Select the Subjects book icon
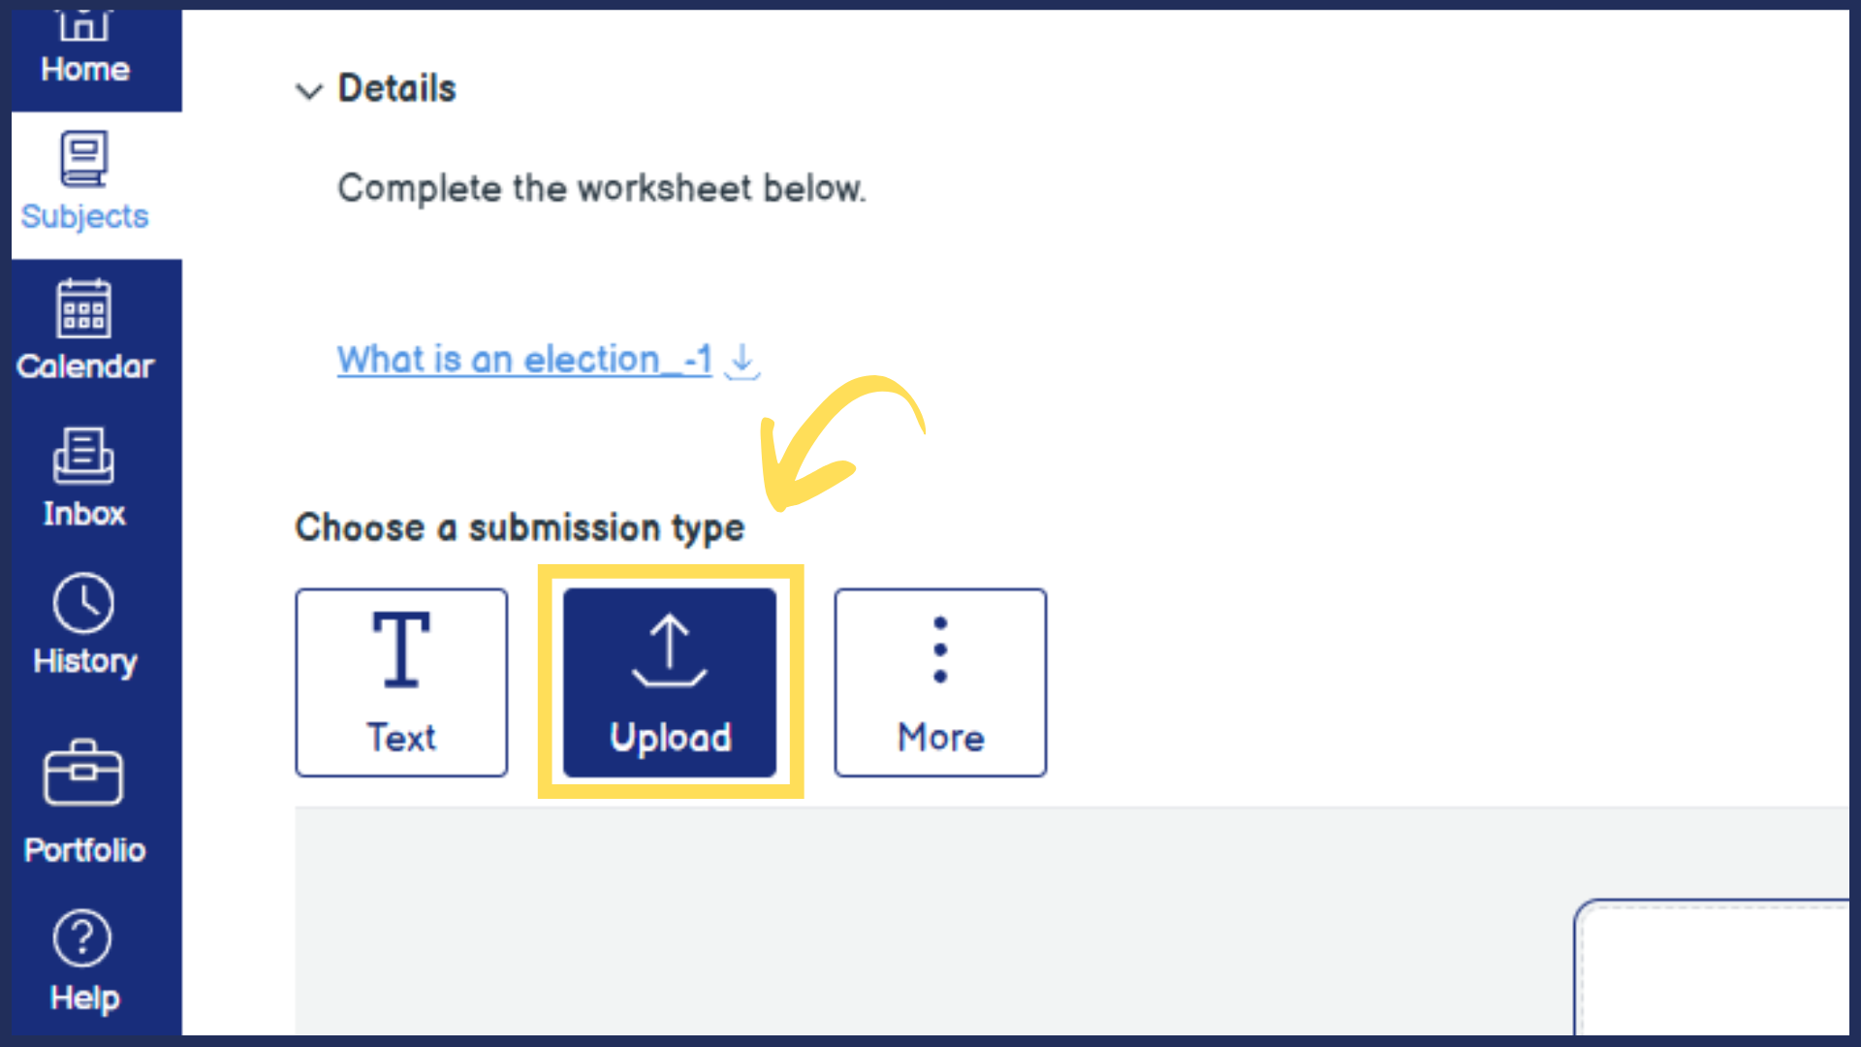 click(84, 159)
